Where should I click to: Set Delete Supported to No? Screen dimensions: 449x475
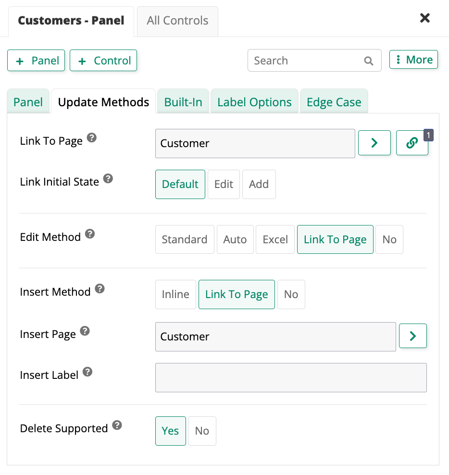click(201, 431)
